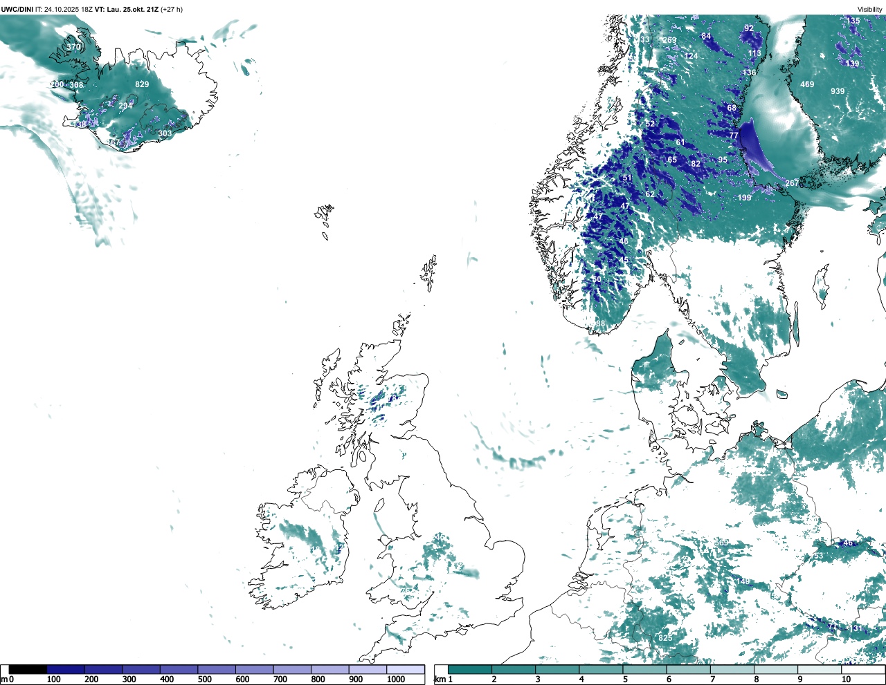The height and width of the screenshot is (685, 886).
Task: Click the palest 9–10 km legend swatch
Action: pos(820,670)
